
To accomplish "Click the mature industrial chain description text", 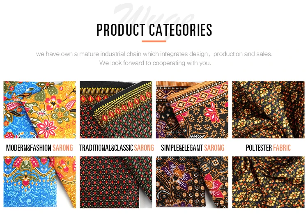I will [x=154, y=54].
